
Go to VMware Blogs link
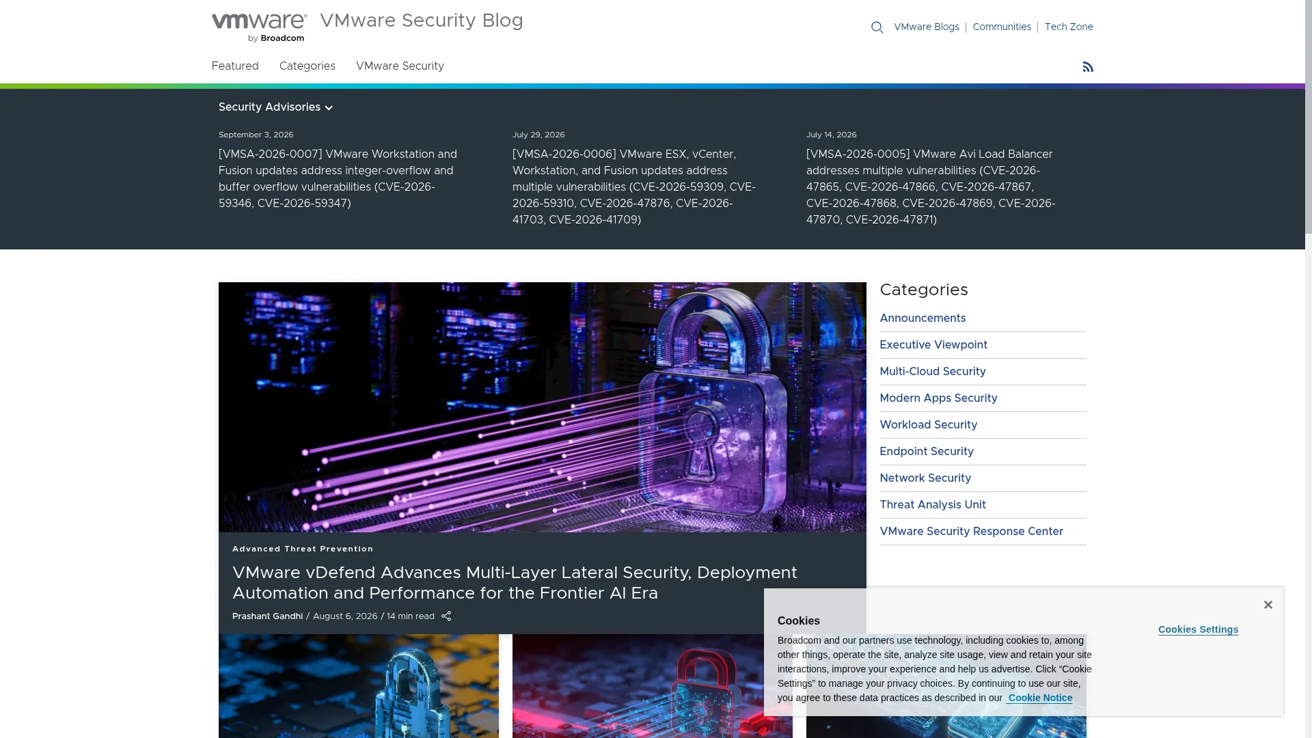926,27
